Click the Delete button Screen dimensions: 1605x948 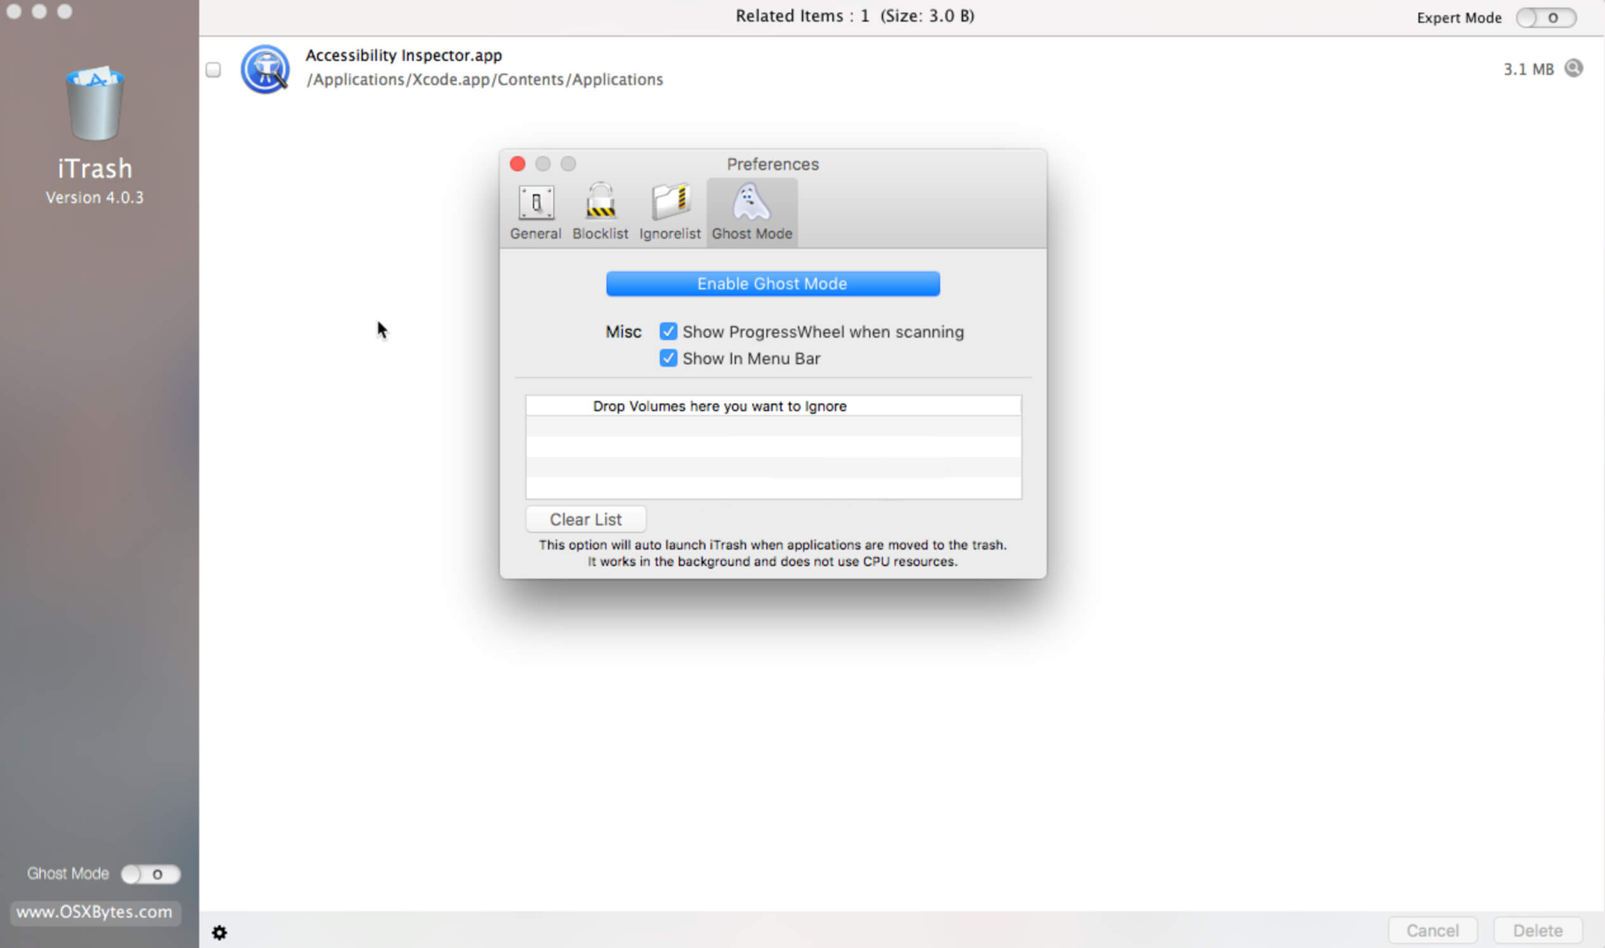(x=1537, y=930)
